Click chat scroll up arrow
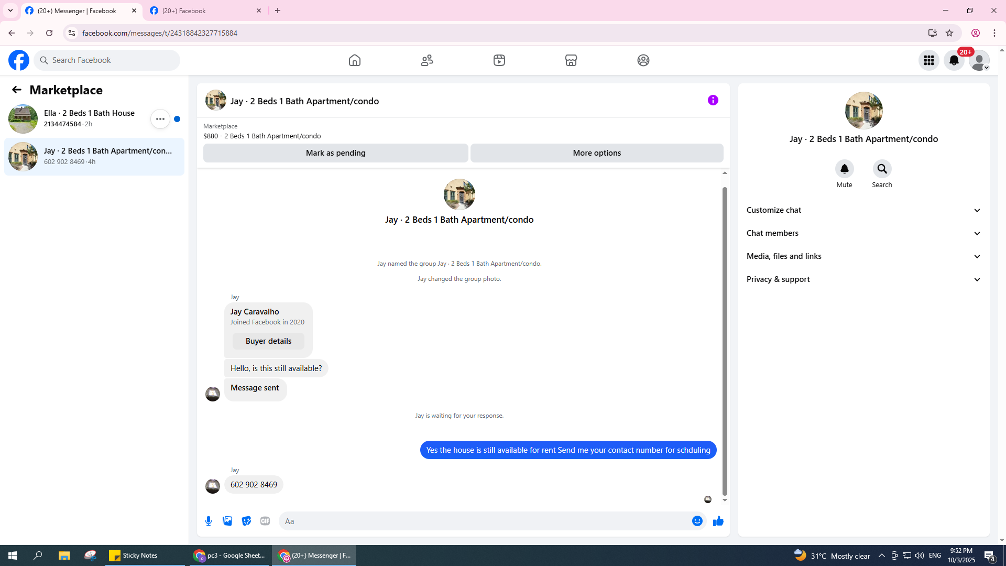1006x566 pixels. pos(725,173)
